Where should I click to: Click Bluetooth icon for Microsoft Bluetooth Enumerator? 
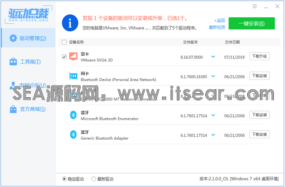(x=73, y=115)
